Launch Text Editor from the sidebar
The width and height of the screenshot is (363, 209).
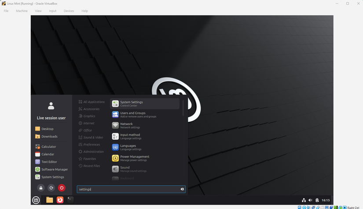pyautogui.click(x=46, y=162)
